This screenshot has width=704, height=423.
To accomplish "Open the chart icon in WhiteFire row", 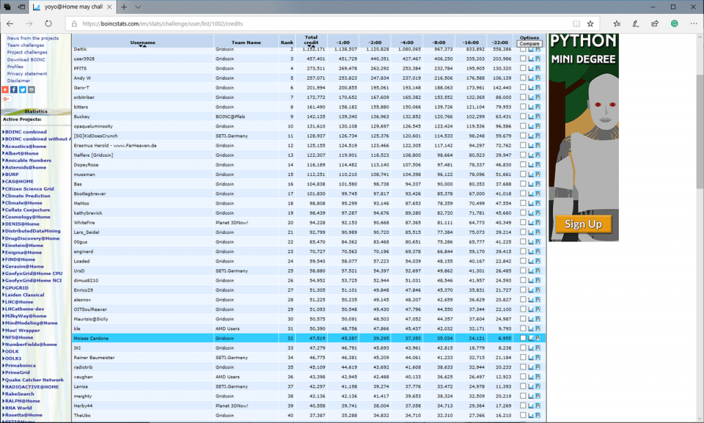I will (x=531, y=223).
